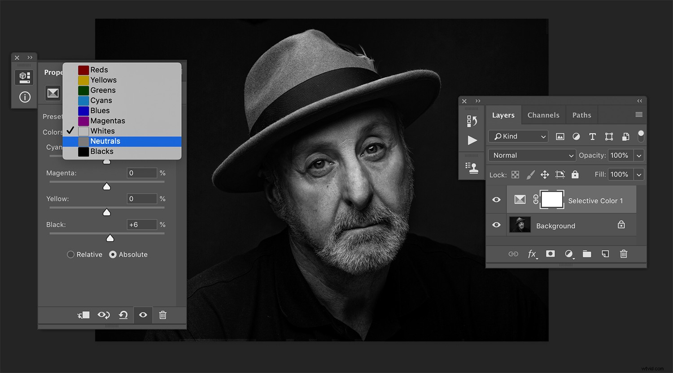Click the add layer style fx icon
The height and width of the screenshot is (373, 673).
532,254
